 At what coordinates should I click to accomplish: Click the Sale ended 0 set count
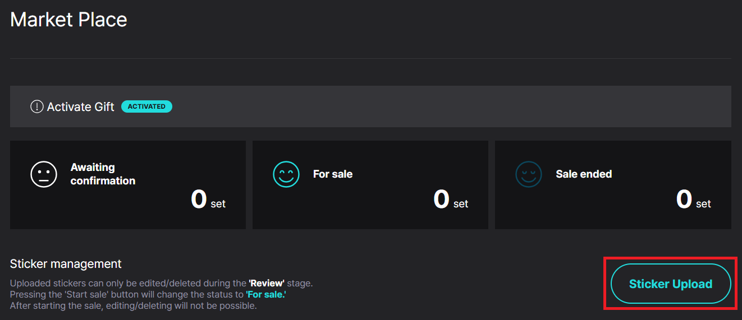(x=694, y=200)
